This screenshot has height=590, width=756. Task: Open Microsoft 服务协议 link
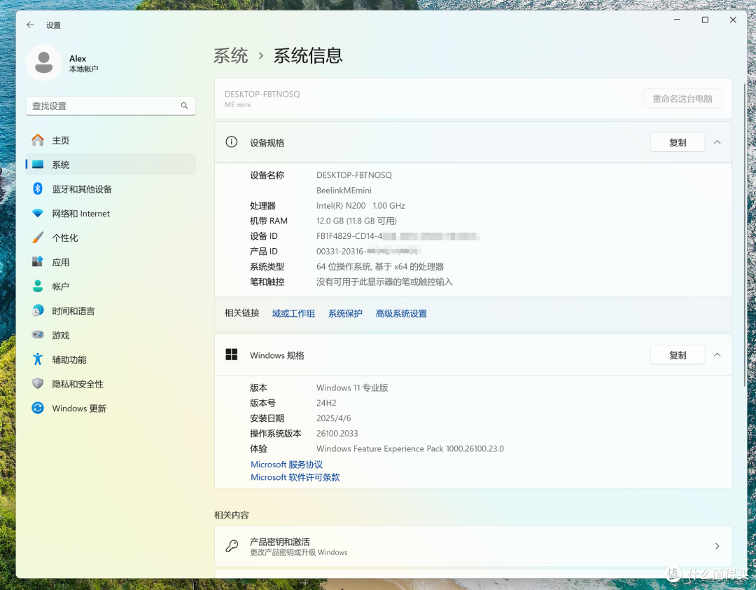coord(286,465)
